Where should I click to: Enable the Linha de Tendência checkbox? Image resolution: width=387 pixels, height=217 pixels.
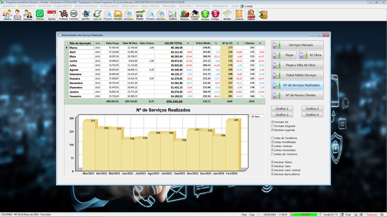click(x=273, y=138)
